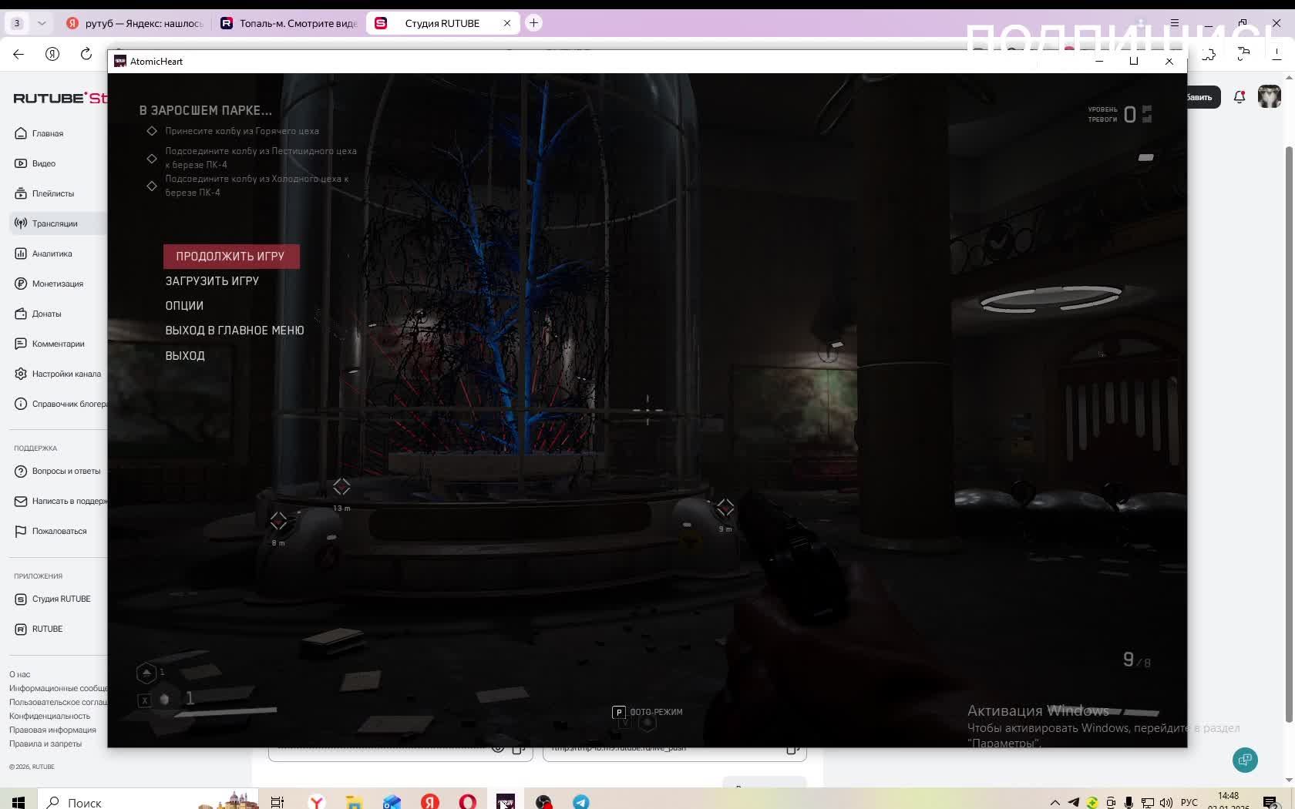Open the RUTUBE app icon in sidebar
Screen dimensions: 1295x809
(21, 629)
